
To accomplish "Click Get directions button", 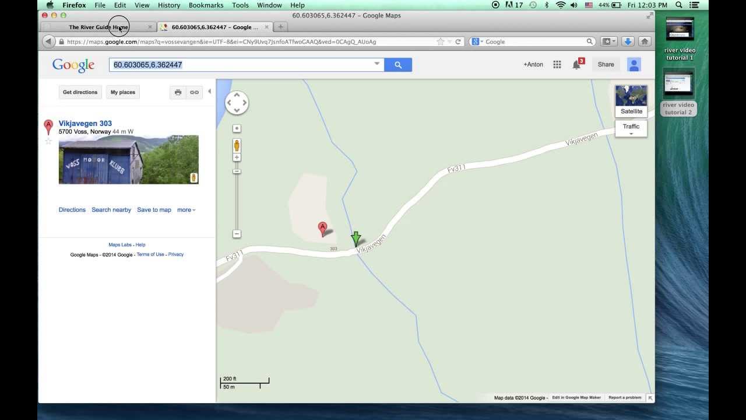I will coord(80,92).
